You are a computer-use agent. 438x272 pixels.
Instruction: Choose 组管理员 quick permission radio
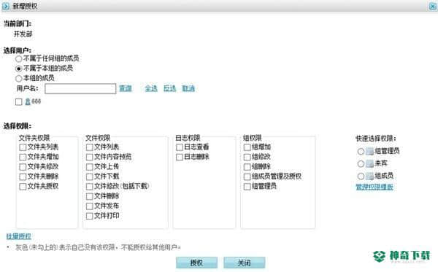(361, 151)
